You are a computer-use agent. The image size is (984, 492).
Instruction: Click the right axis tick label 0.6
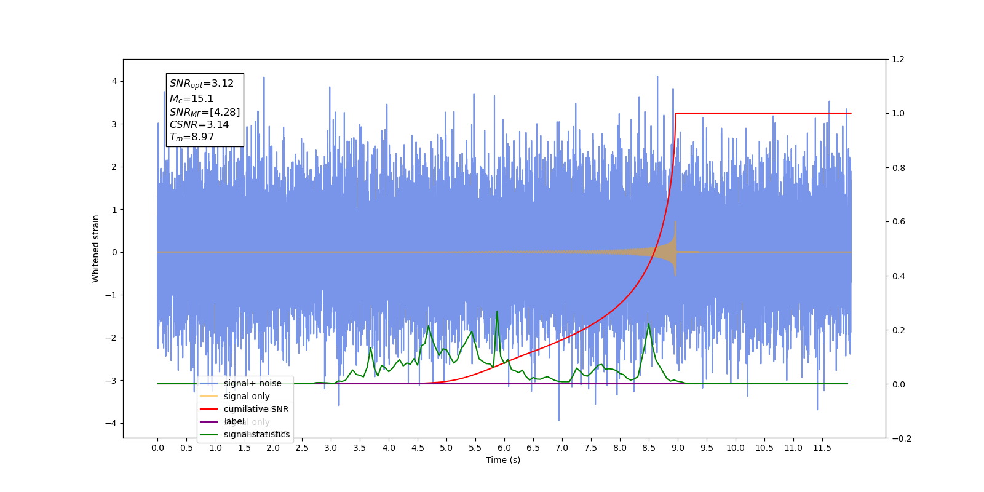click(x=899, y=222)
